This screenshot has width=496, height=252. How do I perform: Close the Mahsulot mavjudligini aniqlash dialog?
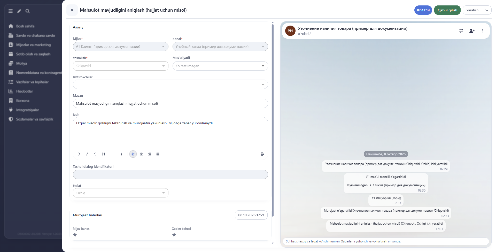[72, 10]
